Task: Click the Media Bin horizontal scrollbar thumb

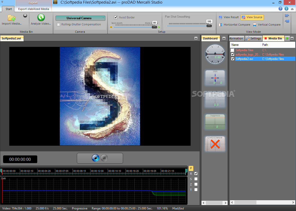Action: (x=245, y=202)
